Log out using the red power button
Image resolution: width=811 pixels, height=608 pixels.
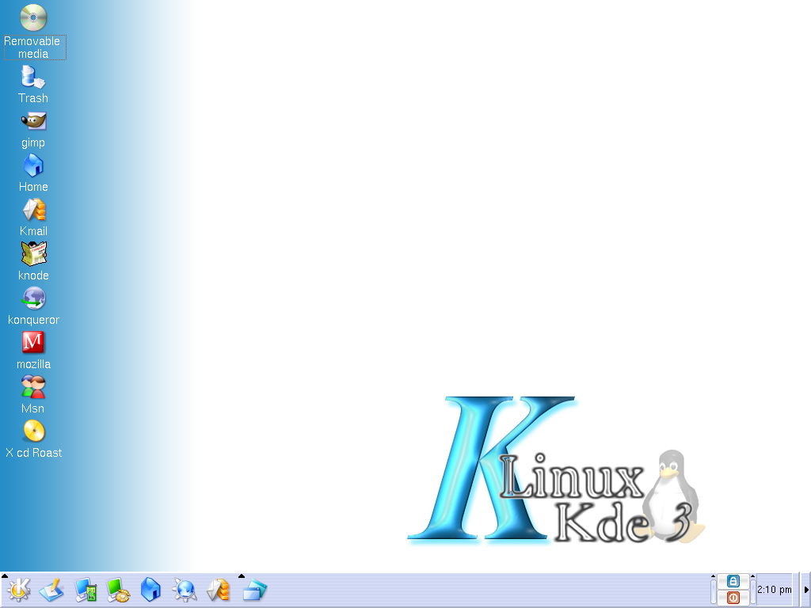(733, 598)
